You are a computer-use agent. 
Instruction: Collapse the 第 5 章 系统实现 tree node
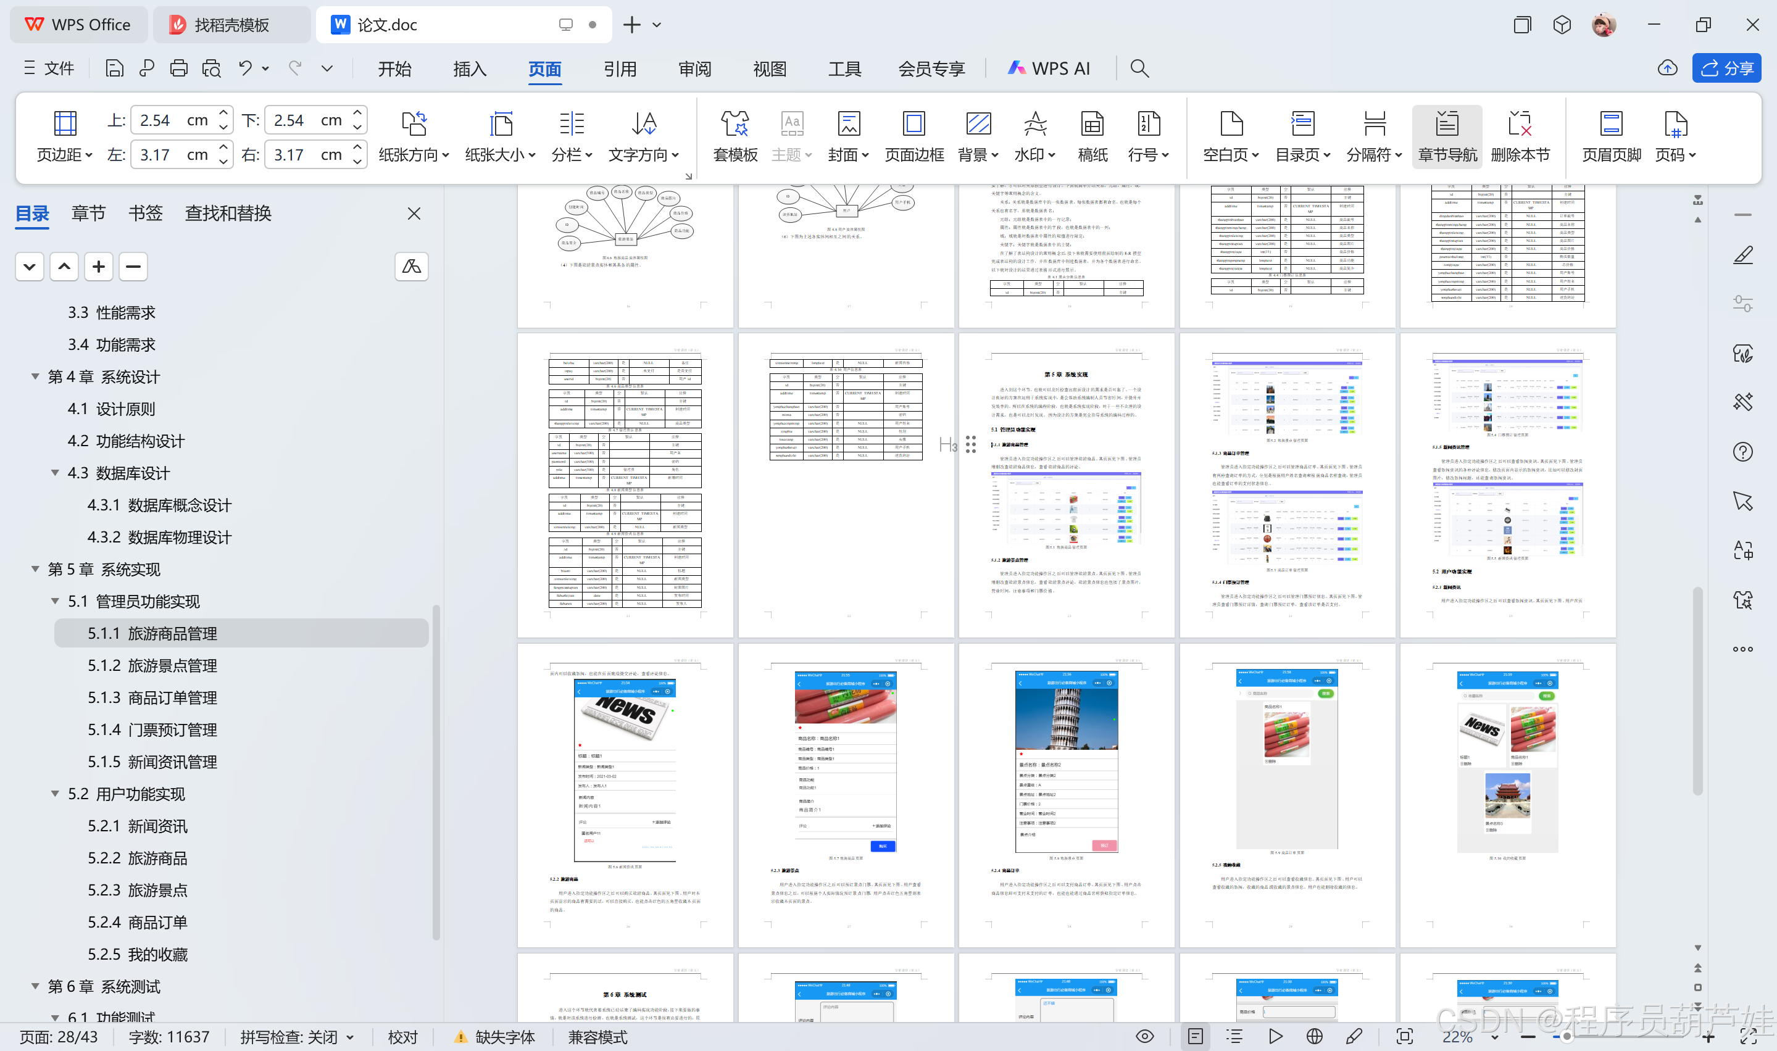(35, 569)
